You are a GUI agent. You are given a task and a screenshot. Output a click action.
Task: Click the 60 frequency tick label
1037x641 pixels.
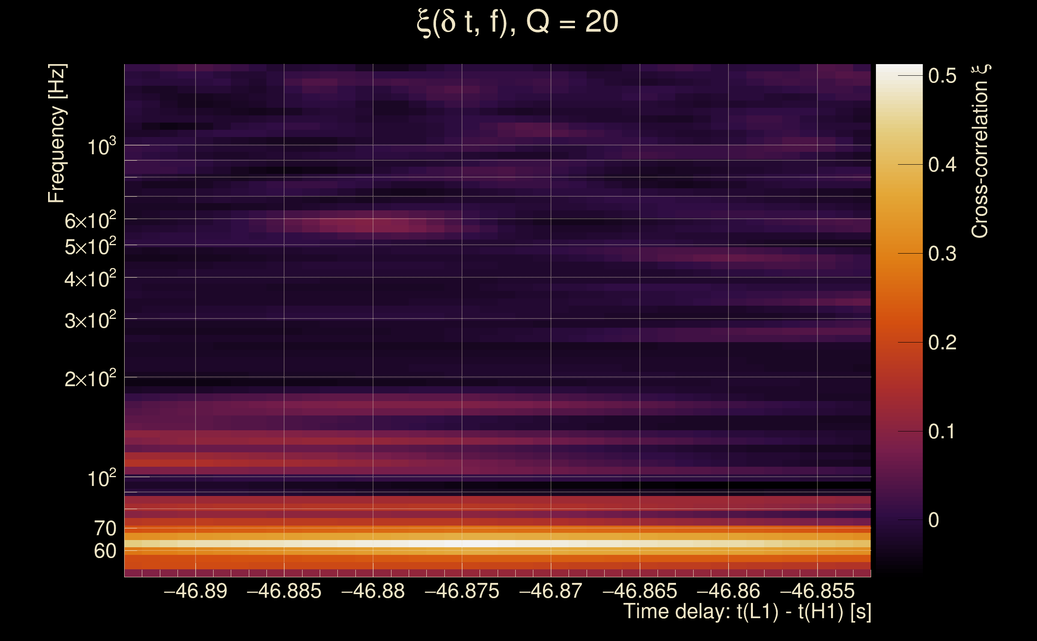coord(105,551)
